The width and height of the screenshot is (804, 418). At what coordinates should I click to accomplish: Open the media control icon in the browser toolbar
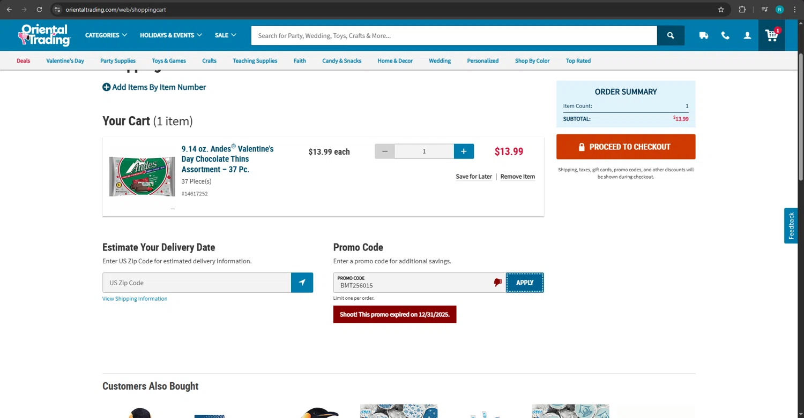pyautogui.click(x=765, y=10)
